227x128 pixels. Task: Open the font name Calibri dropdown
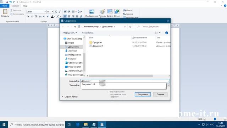coord(45,12)
